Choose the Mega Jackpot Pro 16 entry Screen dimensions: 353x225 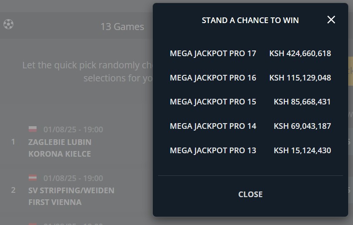[x=213, y=78]
